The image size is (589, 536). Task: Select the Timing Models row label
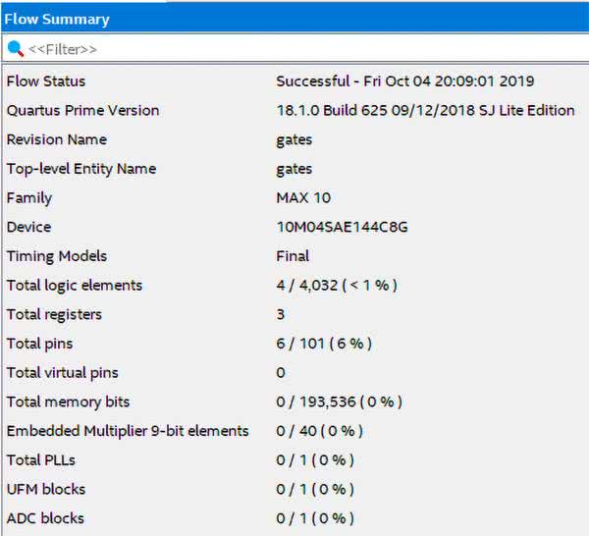pyautogui.click(x=57, y=256)
